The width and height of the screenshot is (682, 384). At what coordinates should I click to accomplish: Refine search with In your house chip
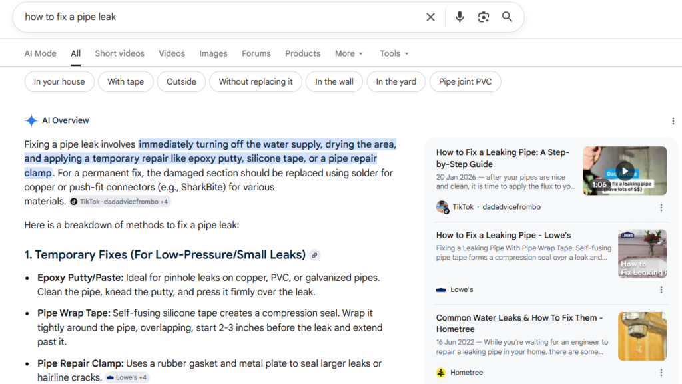pyautogui.click(x=59, y=82)
